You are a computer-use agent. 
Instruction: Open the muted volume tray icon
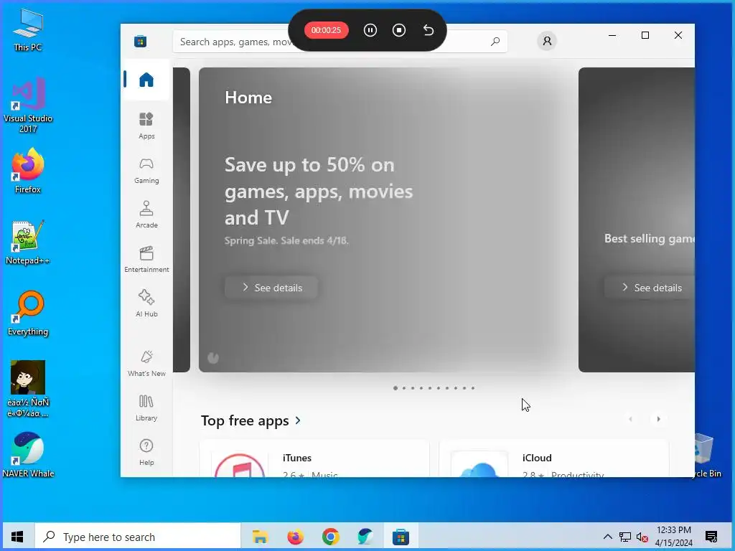642,537
